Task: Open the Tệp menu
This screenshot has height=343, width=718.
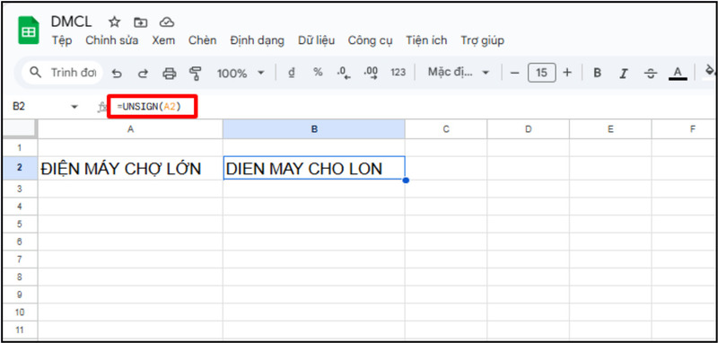Action: (x=62, y=40)
